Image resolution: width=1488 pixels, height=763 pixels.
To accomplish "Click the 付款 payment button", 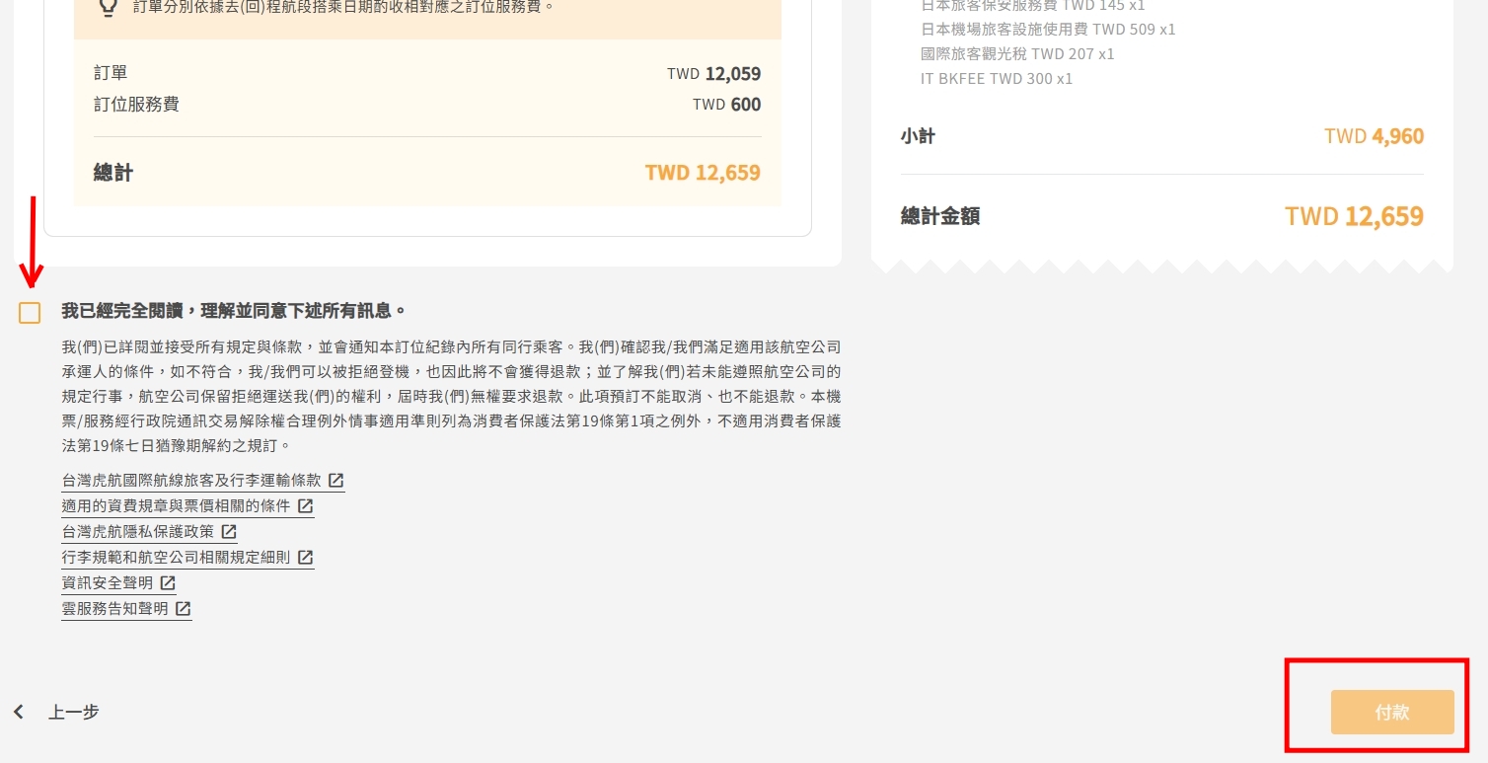I will point(1391,712).
